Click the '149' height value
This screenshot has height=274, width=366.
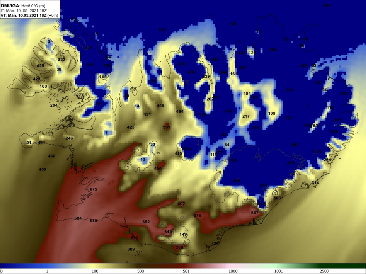coord(183,234)
